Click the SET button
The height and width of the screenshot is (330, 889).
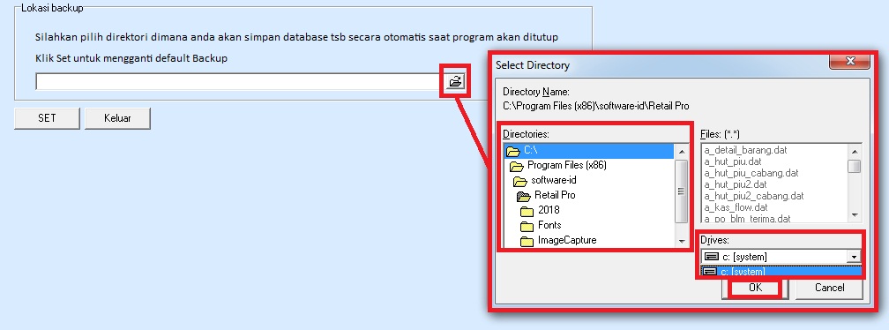(x=47, y=118)
